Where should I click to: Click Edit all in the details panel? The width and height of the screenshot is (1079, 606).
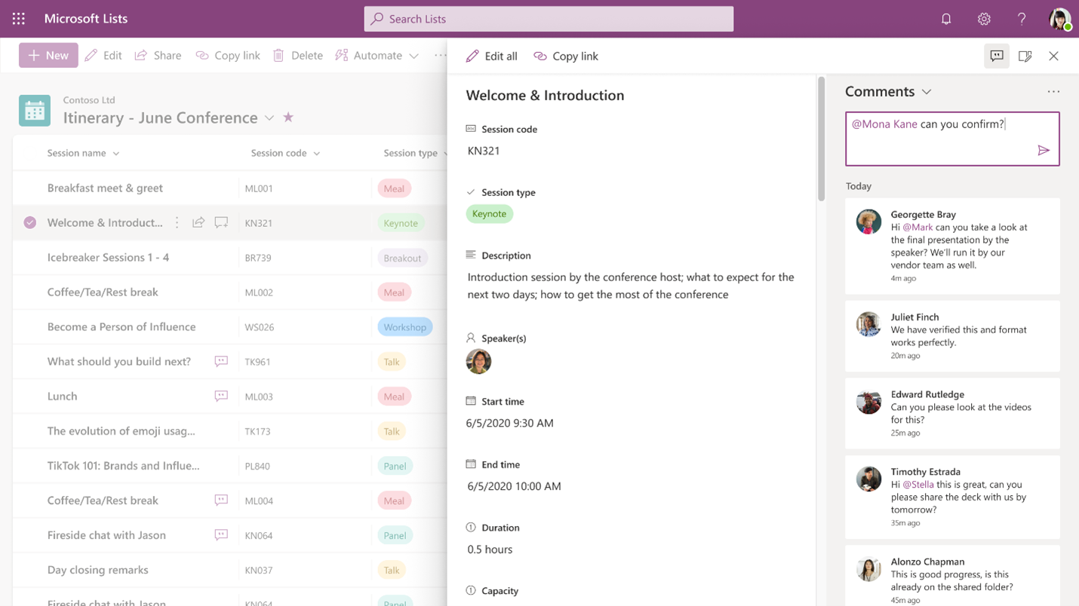[x=492, y=56]
